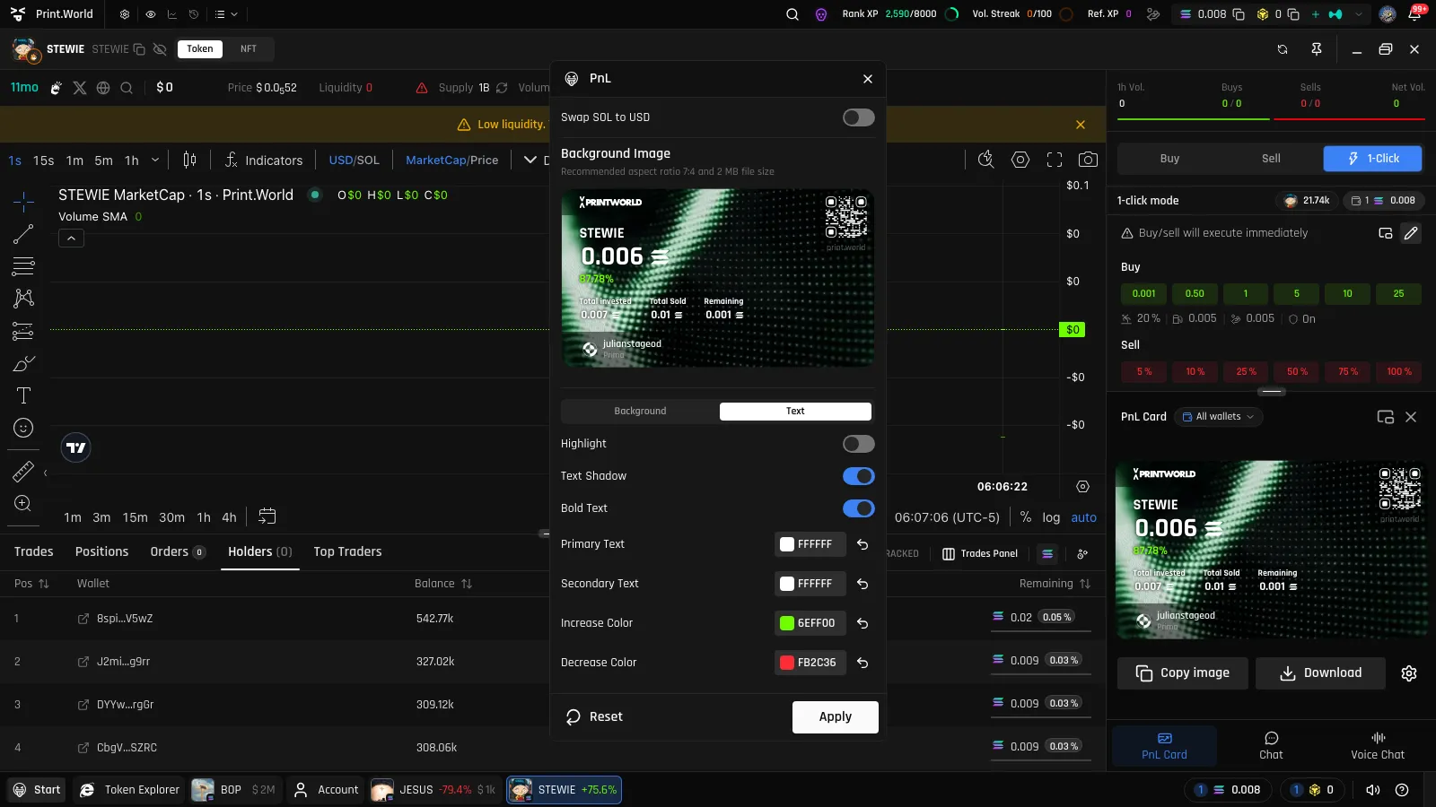
Task: Switch to the Trades tab
Action: 34,552
